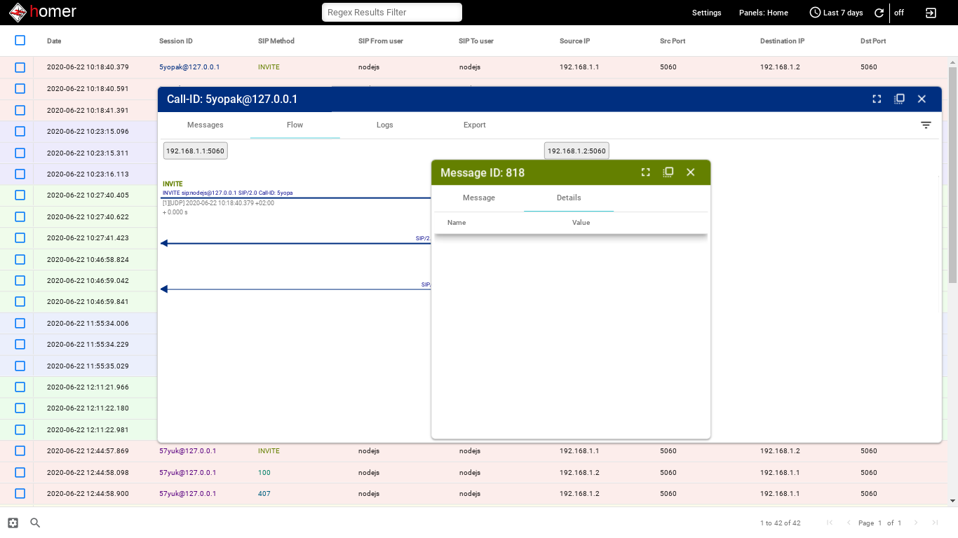Toggle the auto-refresh off switch
958x538 pixels.
coord(899,12)
